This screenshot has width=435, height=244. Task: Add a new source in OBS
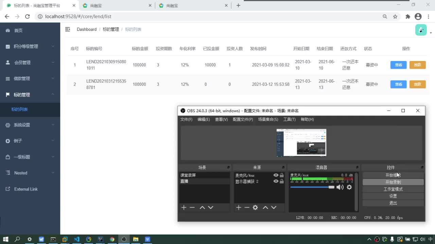click(239, 207)
